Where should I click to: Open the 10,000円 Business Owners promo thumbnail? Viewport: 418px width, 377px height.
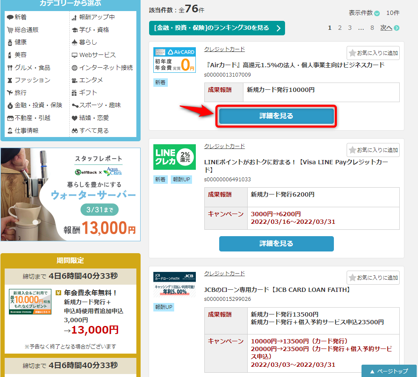point(30,302)
